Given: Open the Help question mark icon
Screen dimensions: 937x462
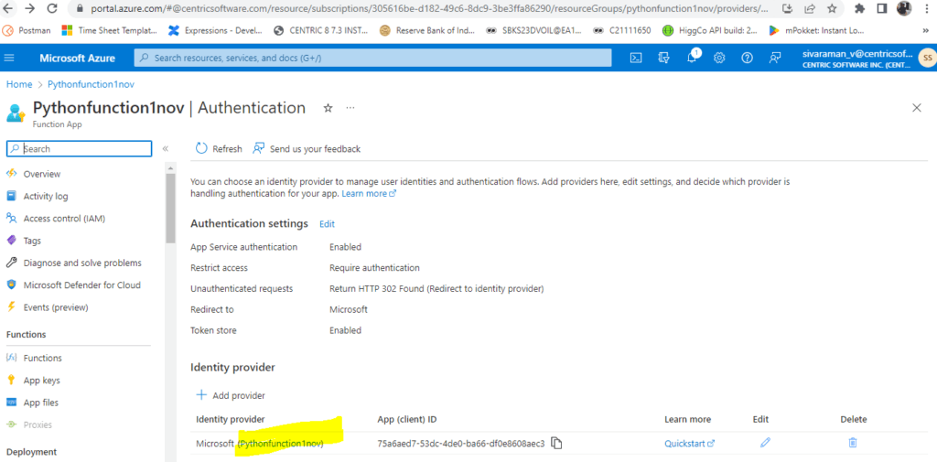Looking at the screenshot, I should (x=747, y=58).
